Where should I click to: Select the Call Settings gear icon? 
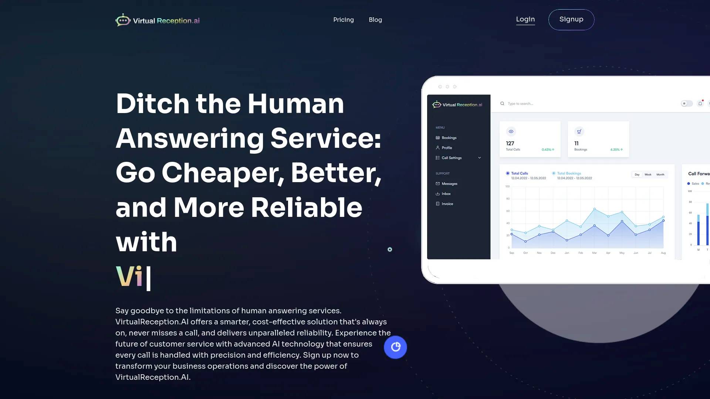pos(437,157)
